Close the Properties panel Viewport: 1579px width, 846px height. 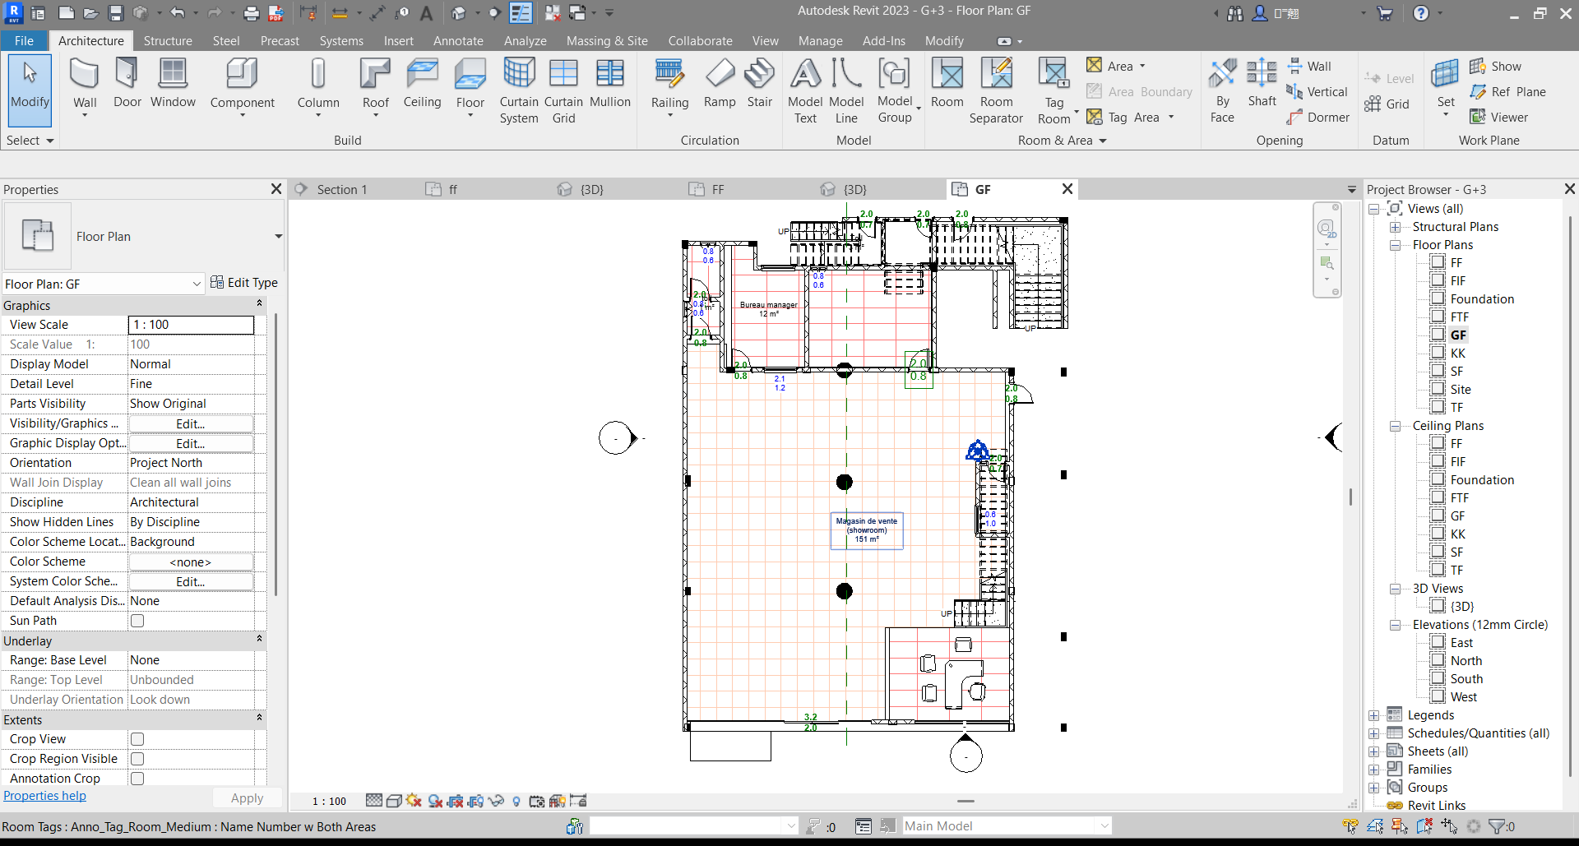[276, 189]
